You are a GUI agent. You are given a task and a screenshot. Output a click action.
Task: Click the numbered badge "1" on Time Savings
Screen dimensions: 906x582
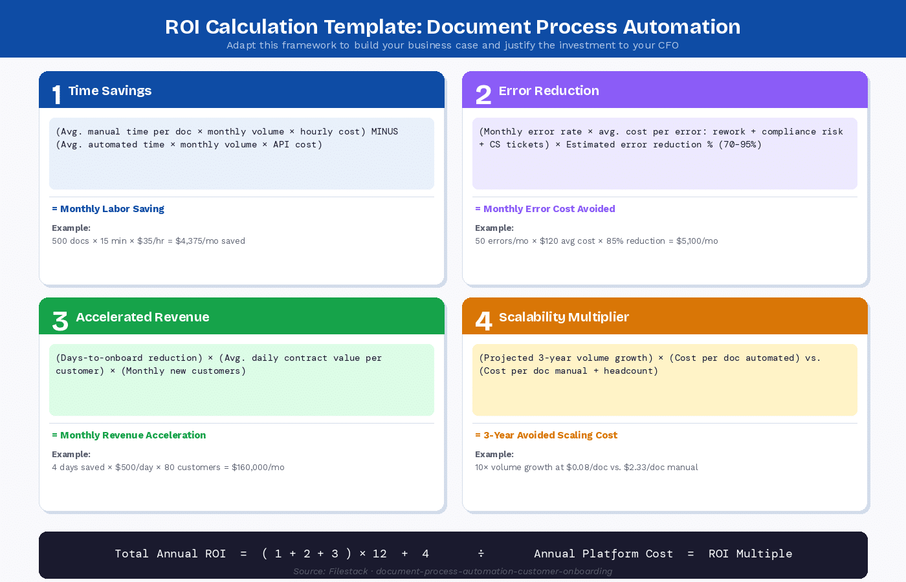tap(57, 94)
